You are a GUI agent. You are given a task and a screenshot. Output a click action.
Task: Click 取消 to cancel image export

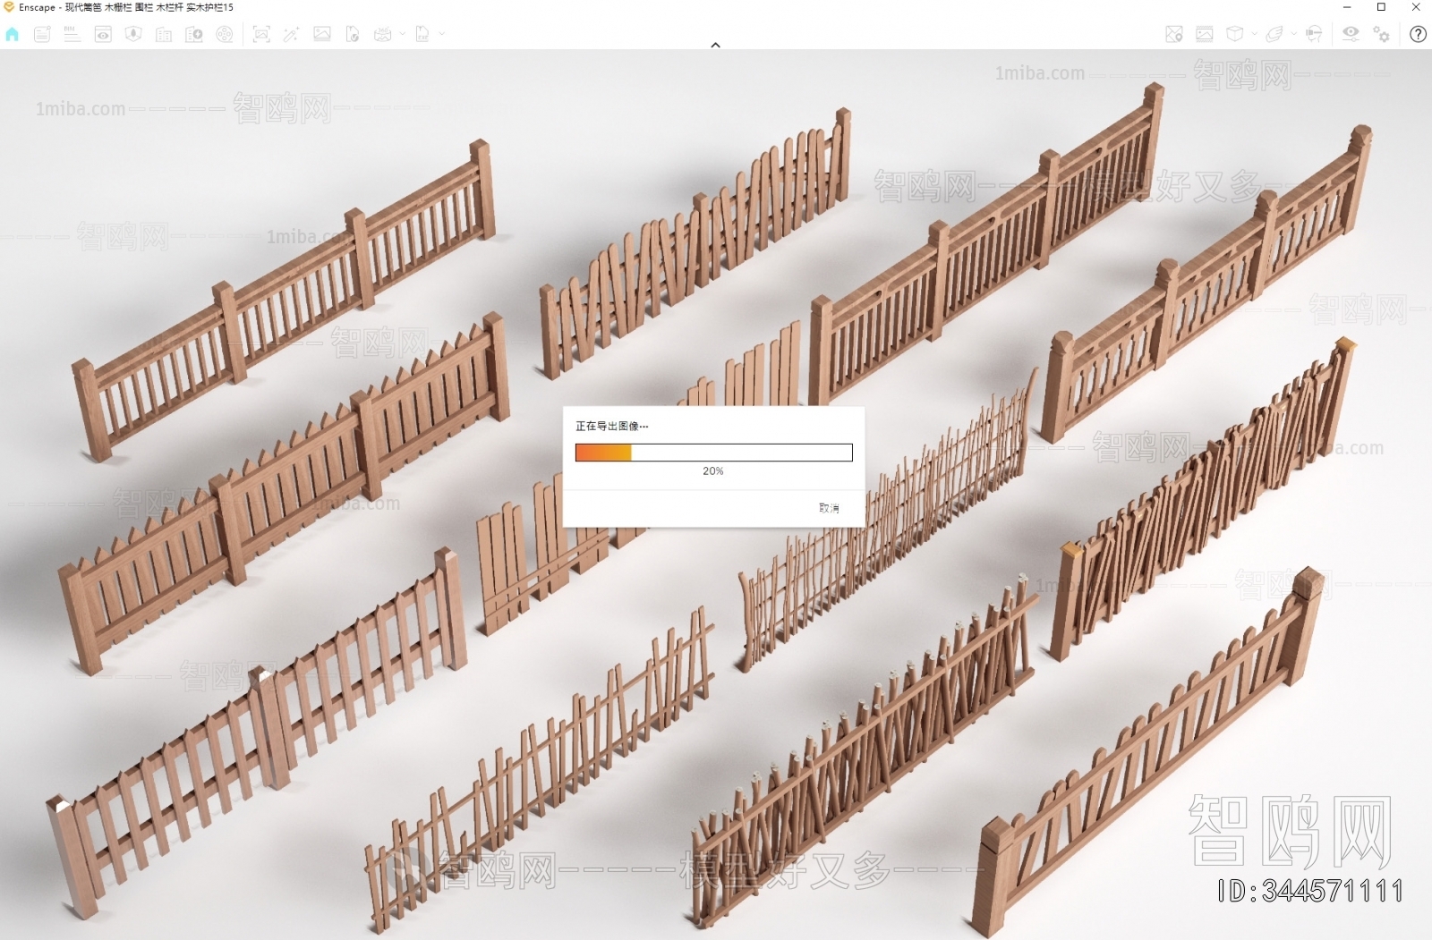pos(829,508)
